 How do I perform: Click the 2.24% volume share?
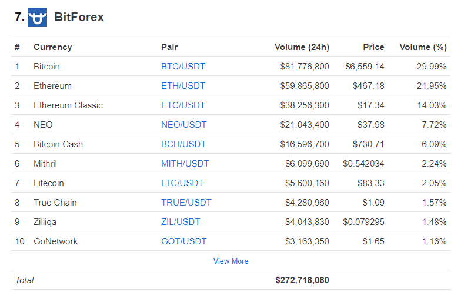(x=434, y=164)
